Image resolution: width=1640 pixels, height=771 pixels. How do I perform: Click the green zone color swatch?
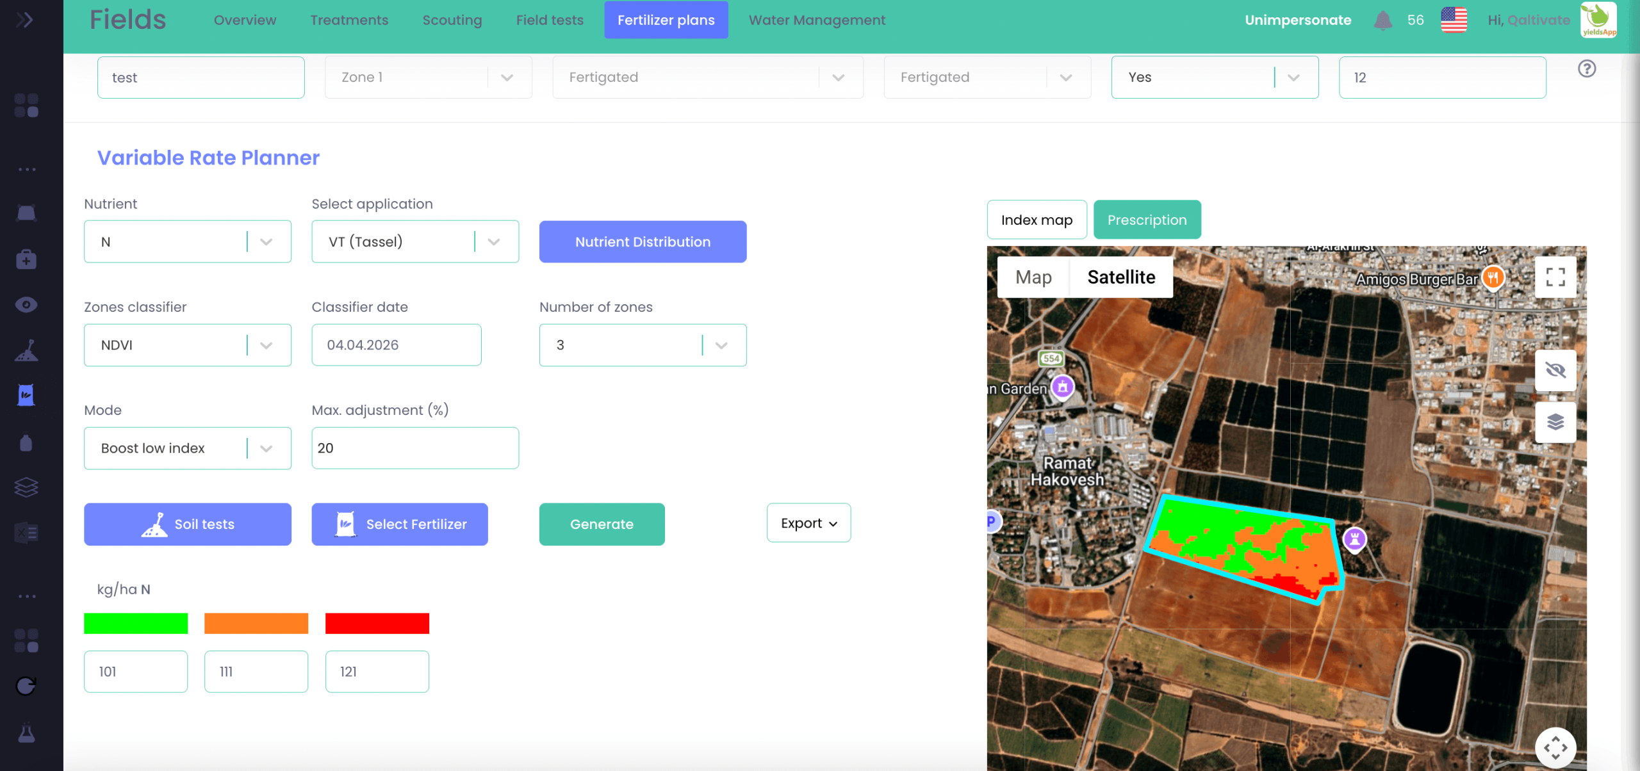coord(136,623)
